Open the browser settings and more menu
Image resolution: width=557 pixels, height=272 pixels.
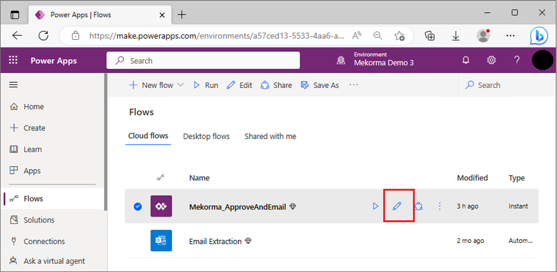510,36
